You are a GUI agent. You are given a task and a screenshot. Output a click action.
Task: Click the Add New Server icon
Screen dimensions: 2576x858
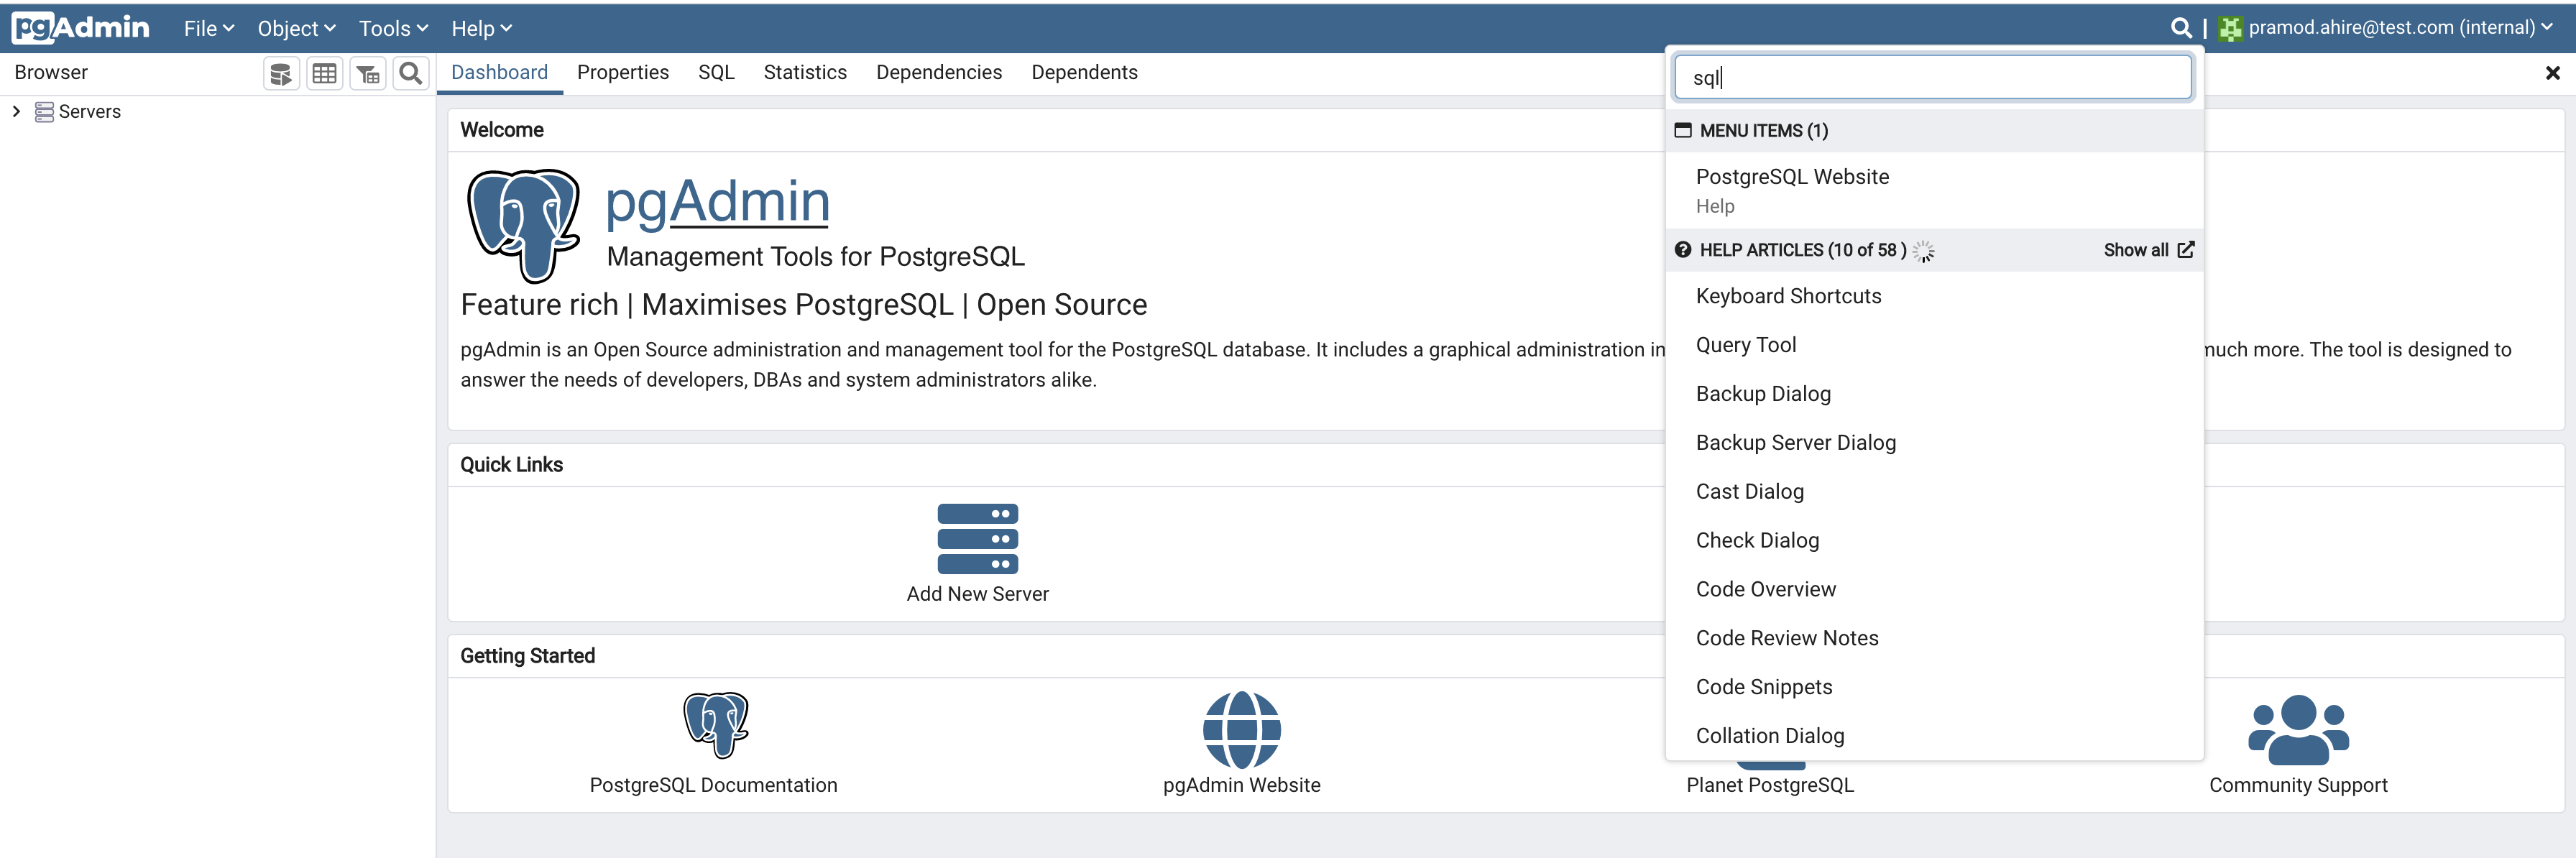pos(977,539)
